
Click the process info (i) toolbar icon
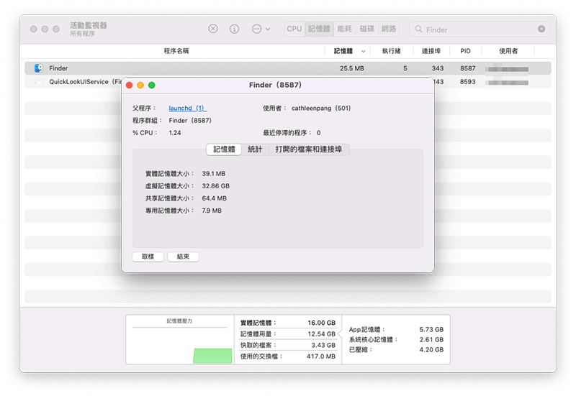235,29
